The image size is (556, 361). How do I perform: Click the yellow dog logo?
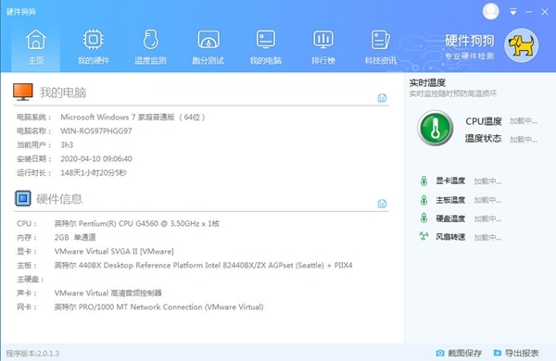point(521,45)
